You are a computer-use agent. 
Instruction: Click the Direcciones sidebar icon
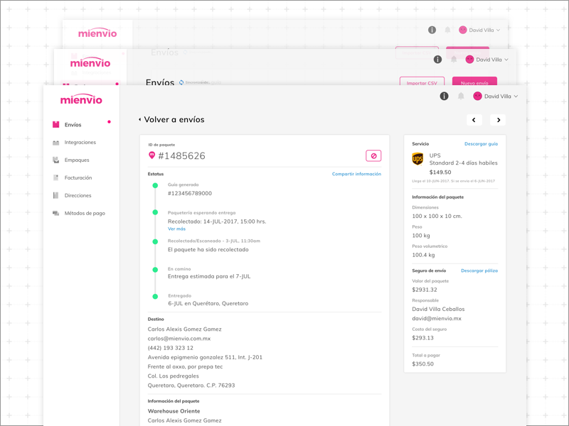56,195
